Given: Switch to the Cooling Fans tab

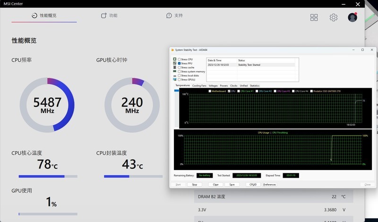Looking at the screenshot, I should [199, 85].
